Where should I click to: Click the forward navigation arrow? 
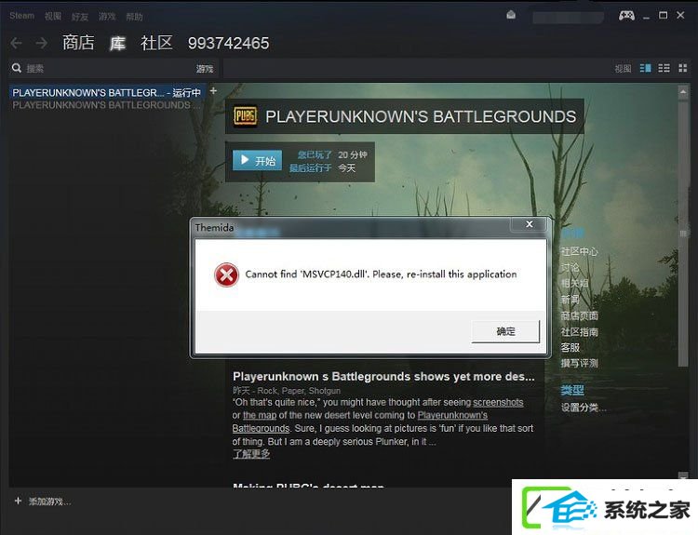coord(42,43)
